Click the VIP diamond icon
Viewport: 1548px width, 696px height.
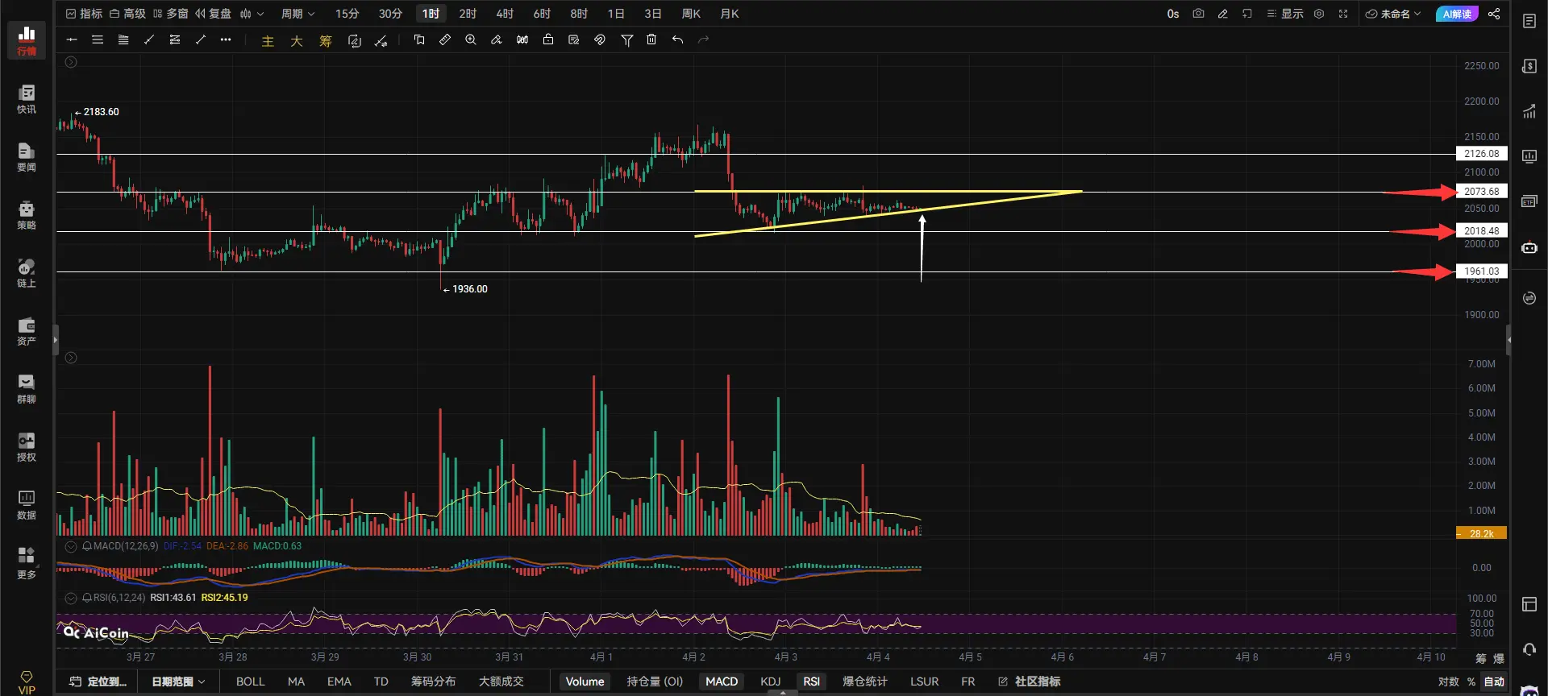pos(27,681)
